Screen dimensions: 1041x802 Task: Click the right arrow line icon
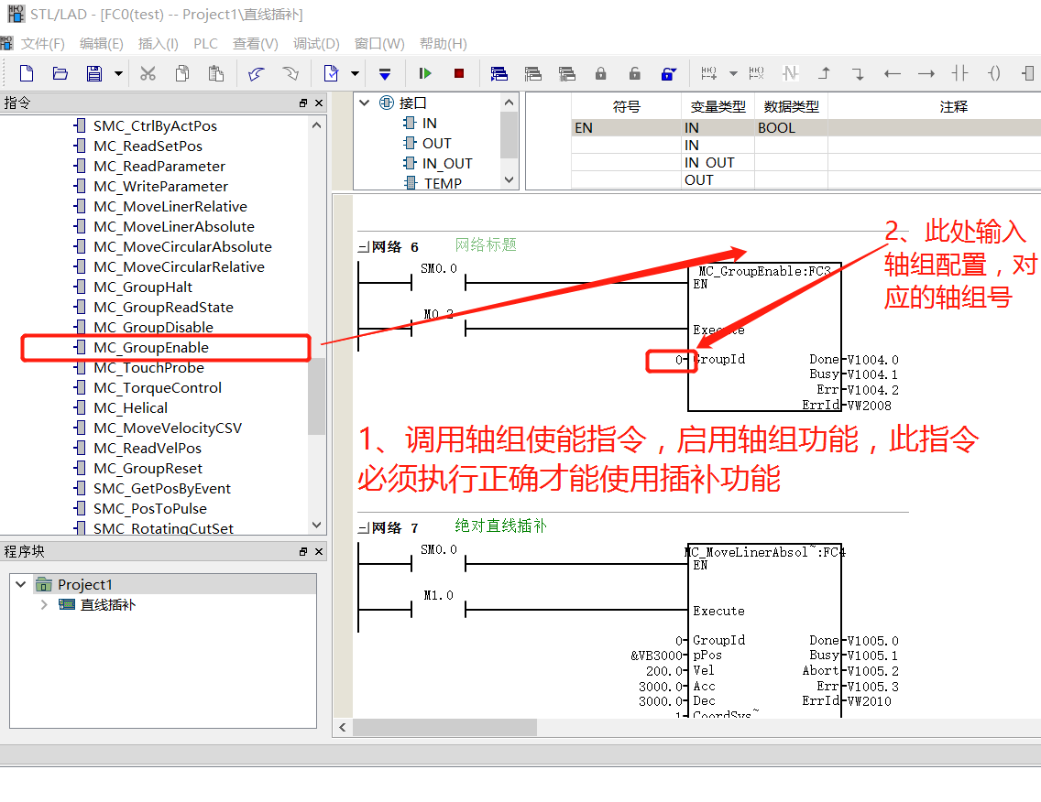pos(926,73)
